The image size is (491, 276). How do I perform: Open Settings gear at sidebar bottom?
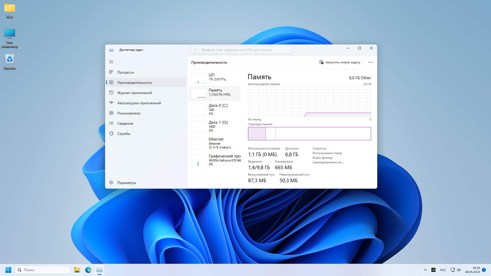111,183
